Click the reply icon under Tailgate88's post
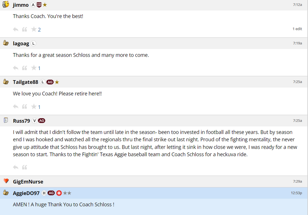This screenshot has height=215, width=308. click(16, 107)
